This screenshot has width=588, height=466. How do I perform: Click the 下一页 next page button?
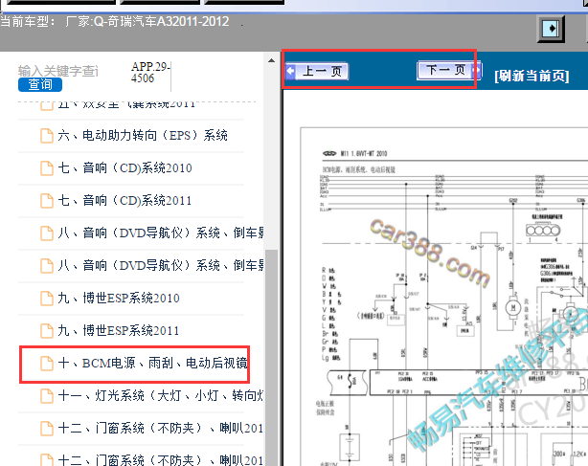click(449, 70)
